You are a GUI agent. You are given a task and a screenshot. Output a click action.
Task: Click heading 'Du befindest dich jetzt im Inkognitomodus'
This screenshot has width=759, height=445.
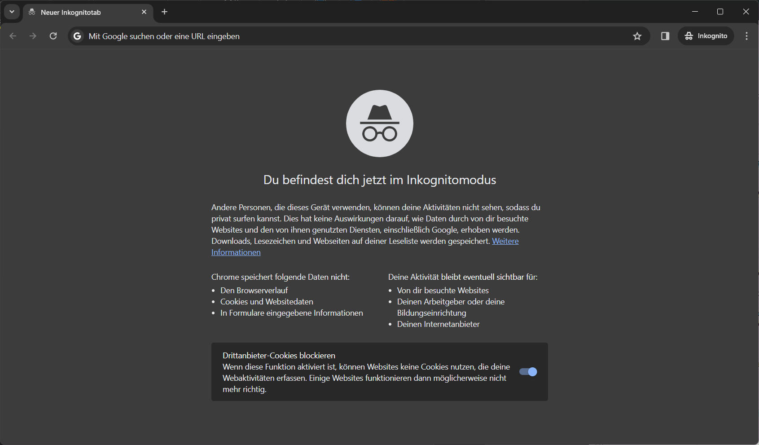tap(380, 180)
